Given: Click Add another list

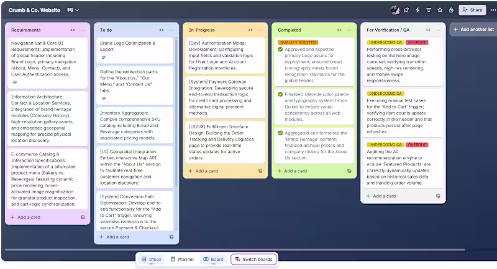Looking at the screenshot, I should pos(473,29).
